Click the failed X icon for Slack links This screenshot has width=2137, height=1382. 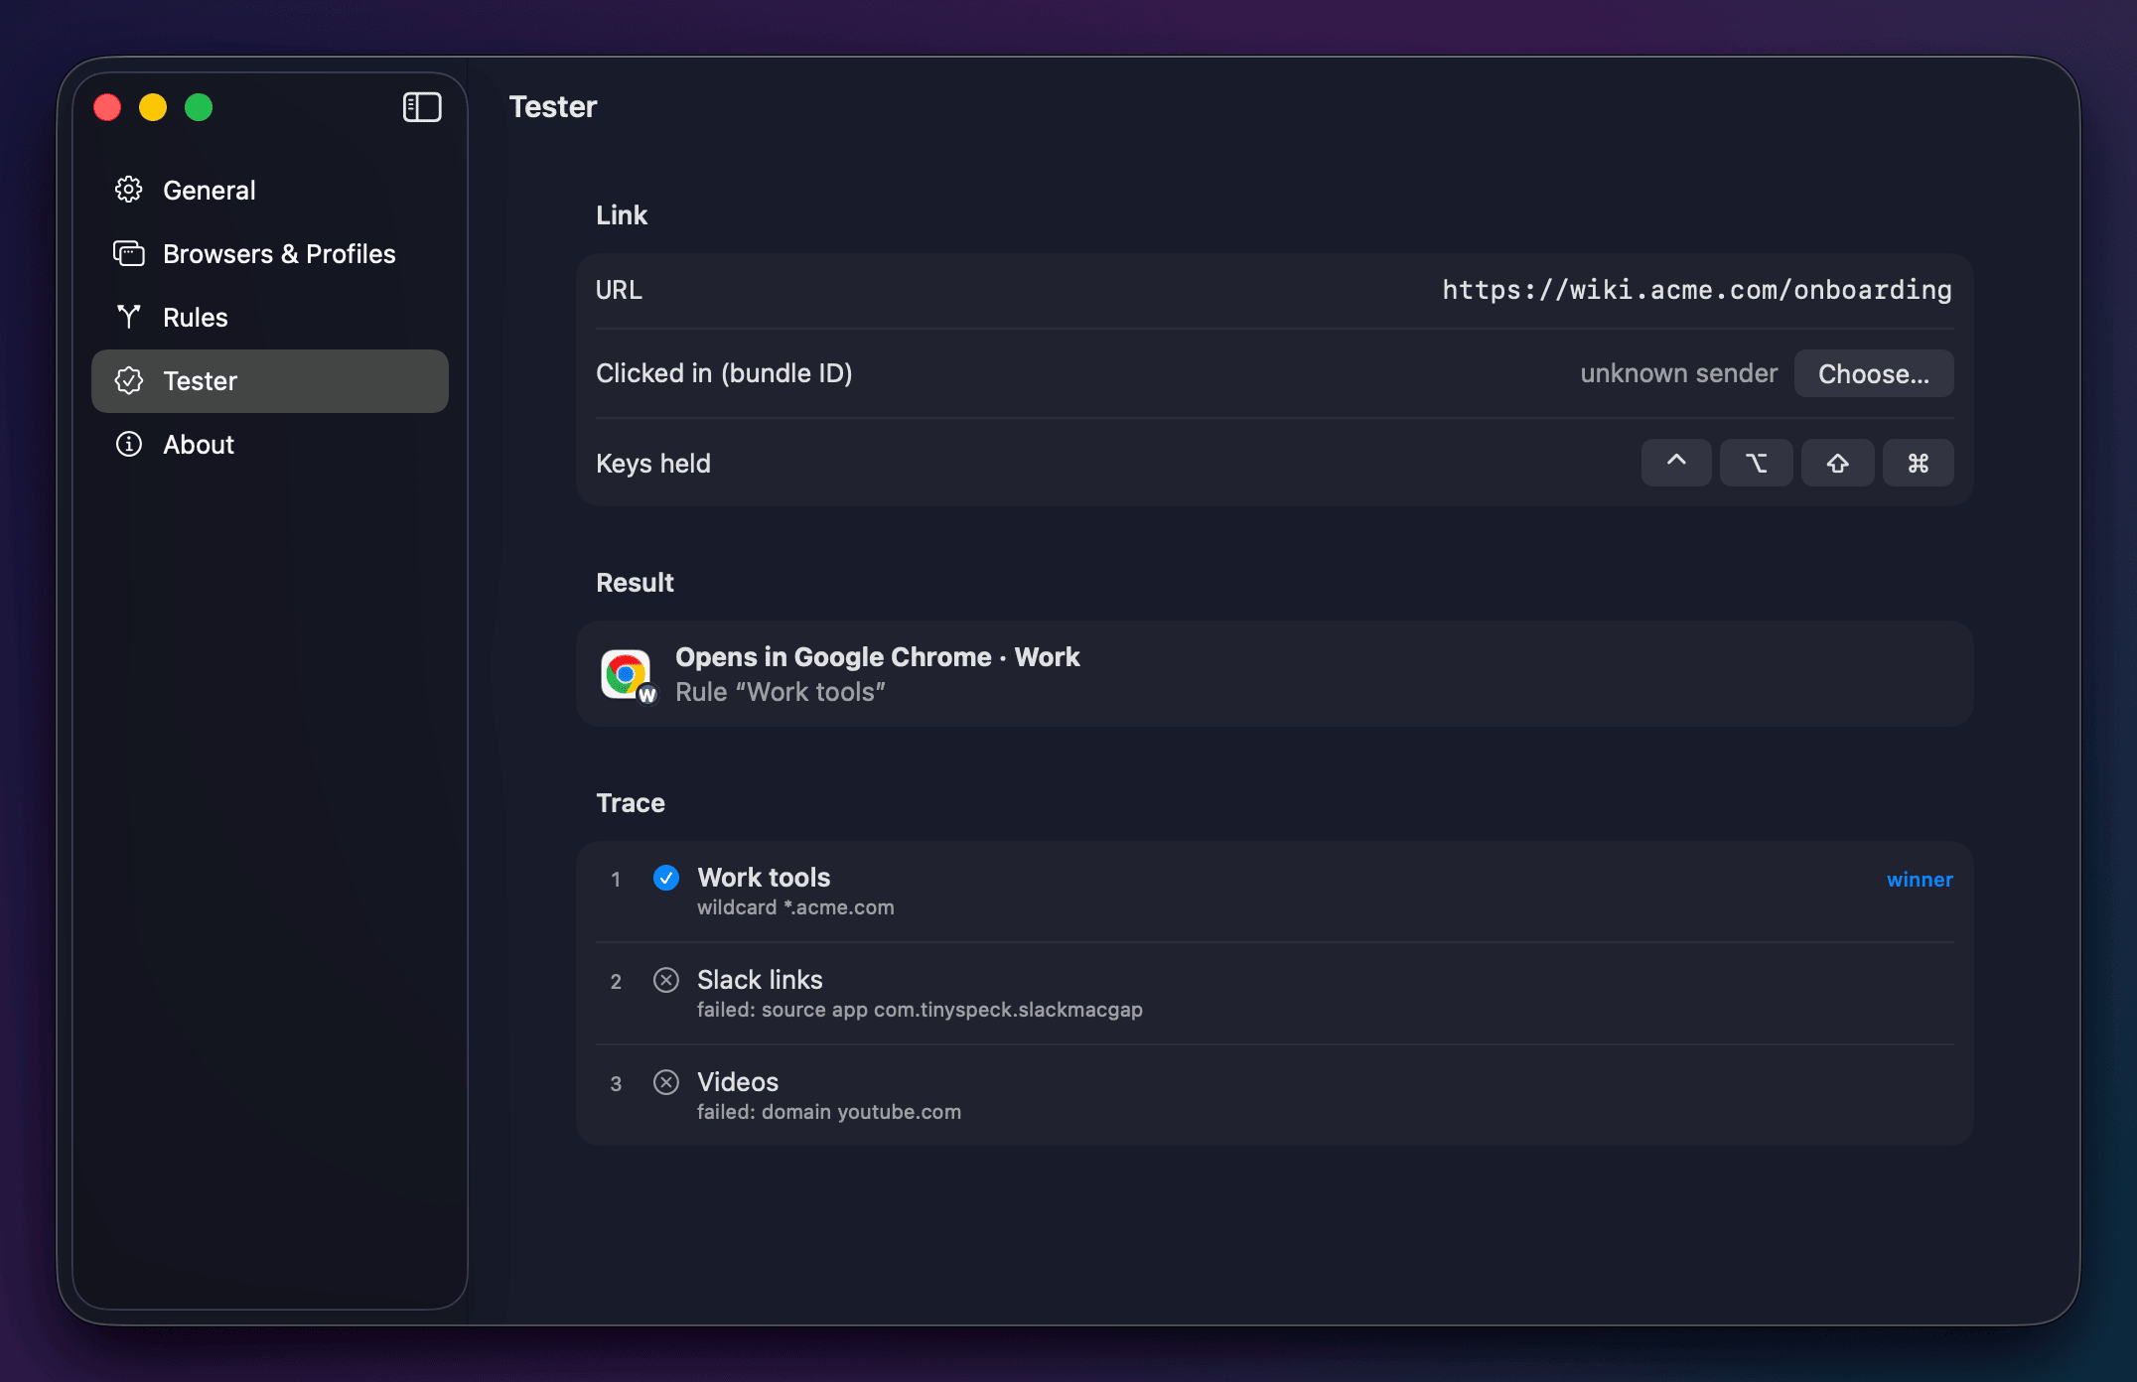pos(666,980)
